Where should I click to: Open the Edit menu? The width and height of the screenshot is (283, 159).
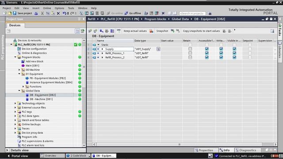click(x=17, y=8)
